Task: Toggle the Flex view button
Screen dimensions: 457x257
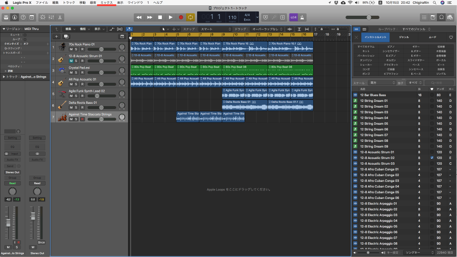Action: (120, 29)
